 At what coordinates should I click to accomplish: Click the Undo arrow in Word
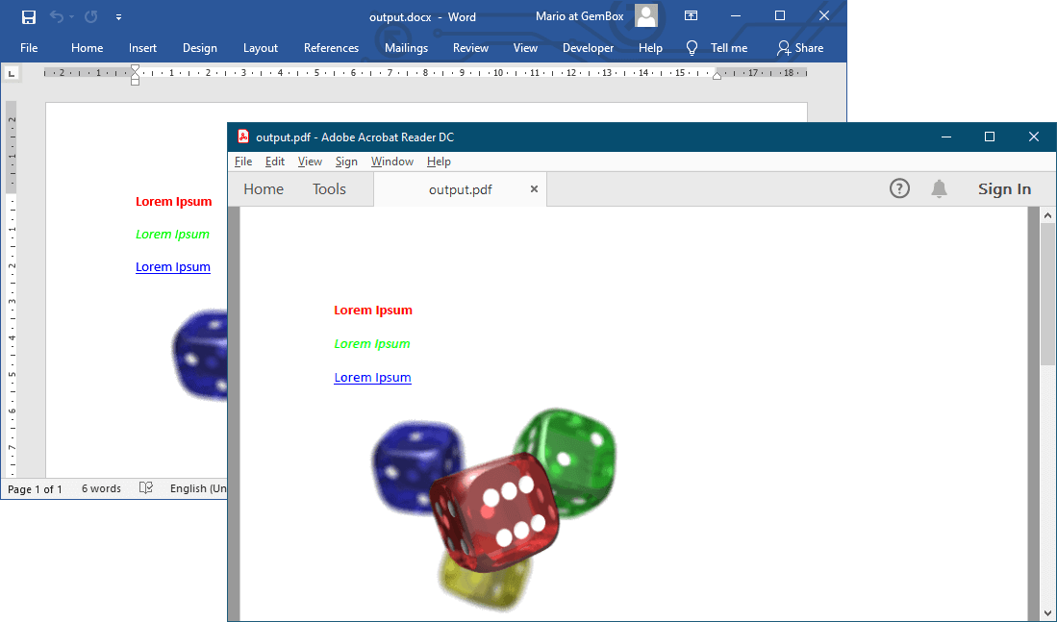(57, 16)
